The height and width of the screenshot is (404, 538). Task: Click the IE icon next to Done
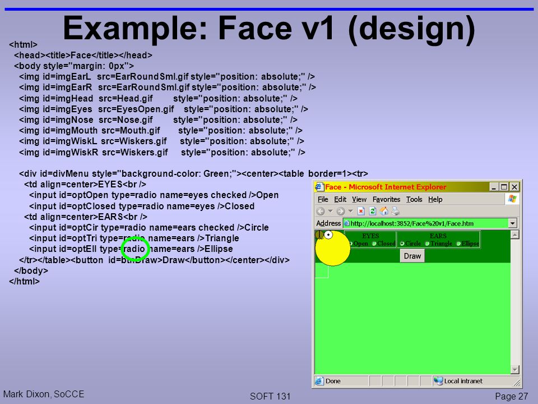[319, 381]
